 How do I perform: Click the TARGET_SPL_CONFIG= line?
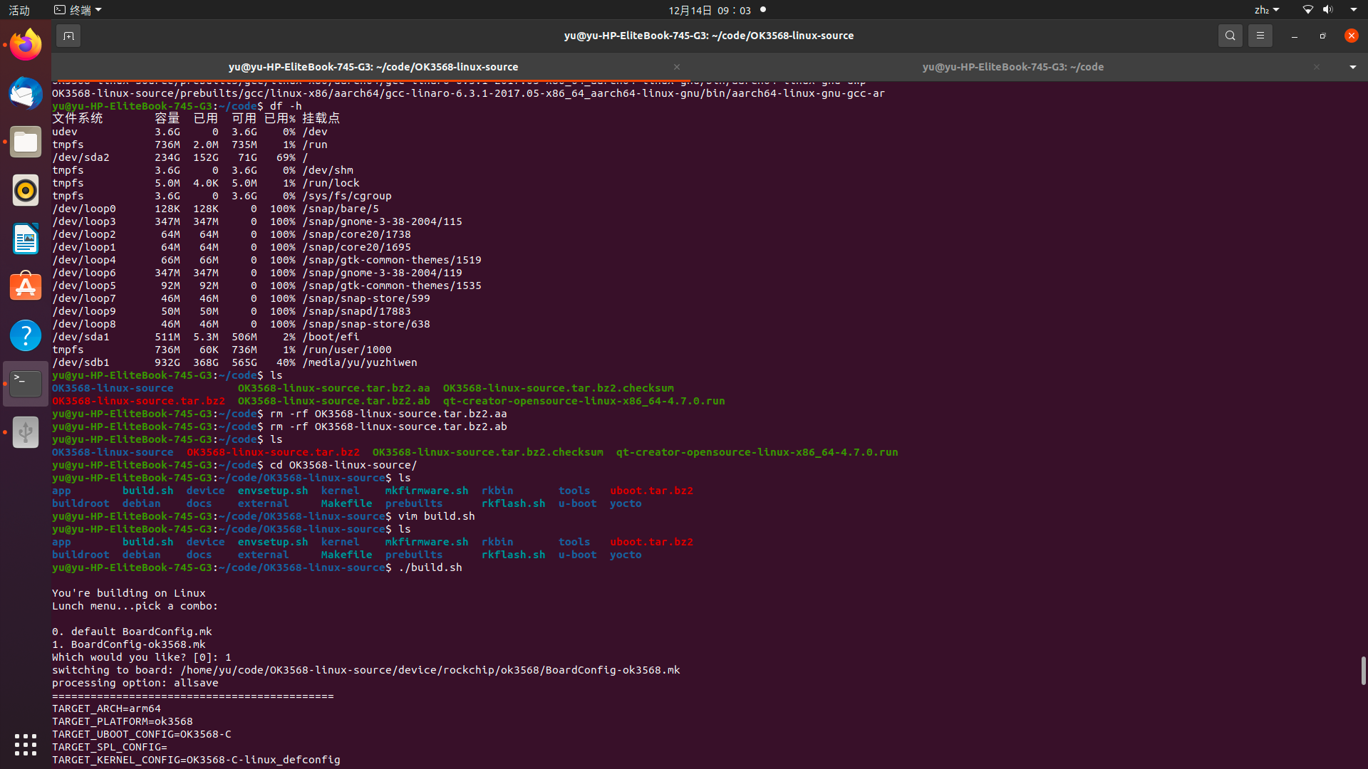pyautogui.click(x=110, y=747)
